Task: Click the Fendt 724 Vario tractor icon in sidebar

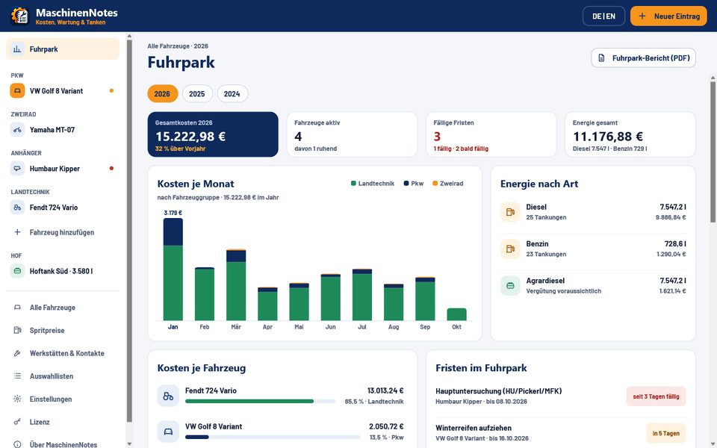Action: tap(17, 207)
